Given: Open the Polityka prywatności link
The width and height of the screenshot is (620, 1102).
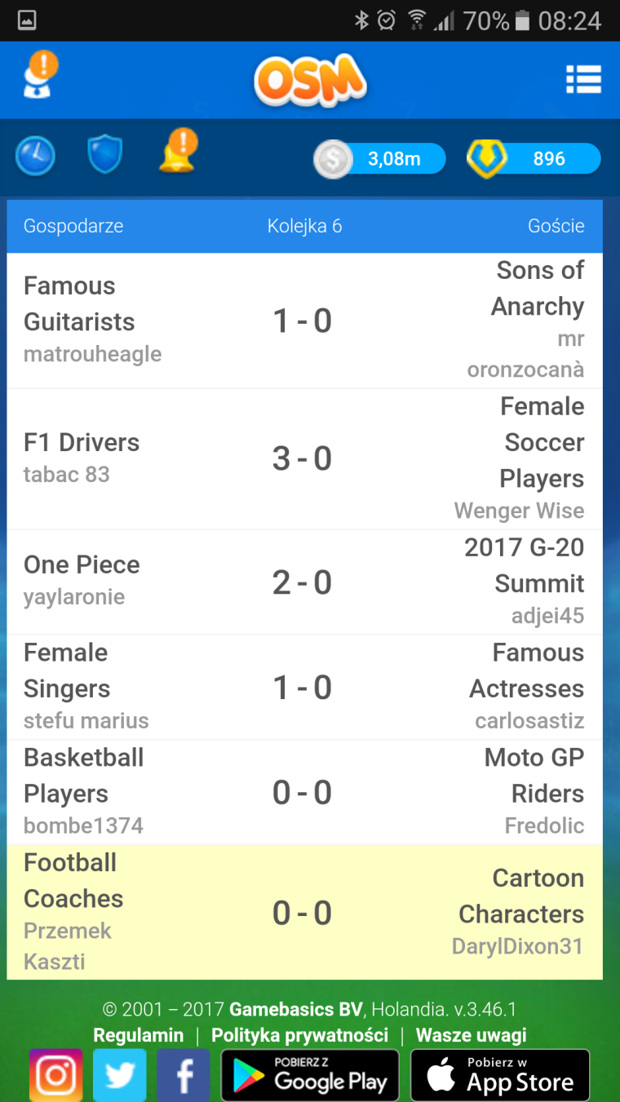Looking at the screenshot, I should [x=299, y=1035].
